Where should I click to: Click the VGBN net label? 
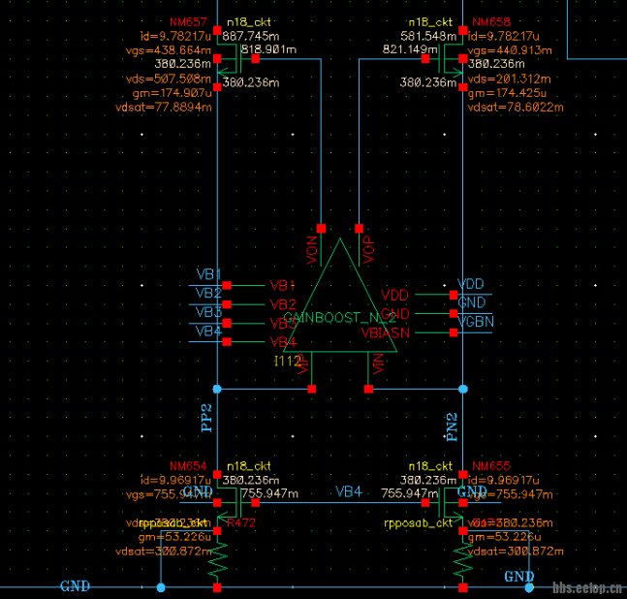click(475, 322)
